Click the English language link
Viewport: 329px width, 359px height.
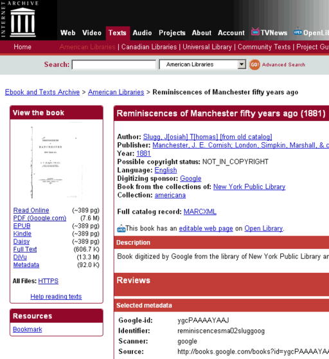point(166,170)
